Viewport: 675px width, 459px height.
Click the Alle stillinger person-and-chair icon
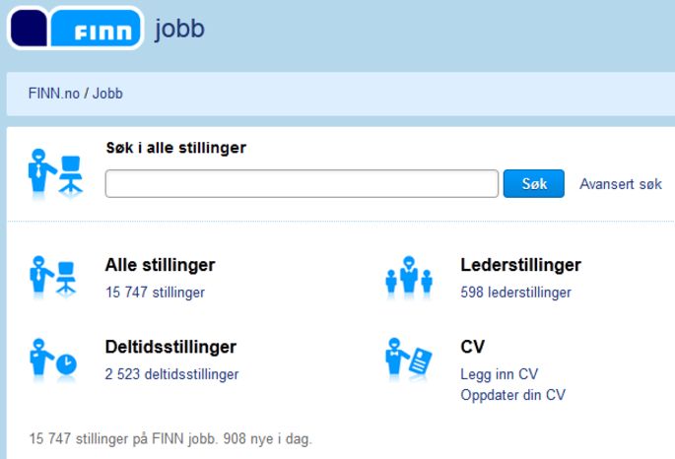[x=53, y=278]
